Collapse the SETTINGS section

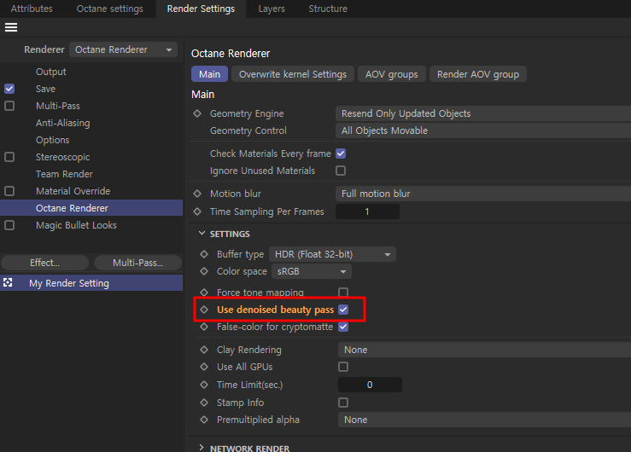[202, 234]
